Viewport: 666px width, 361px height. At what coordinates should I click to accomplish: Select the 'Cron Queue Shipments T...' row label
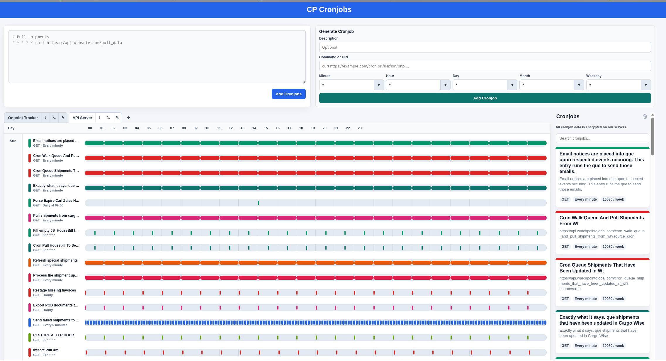[56, 171]
